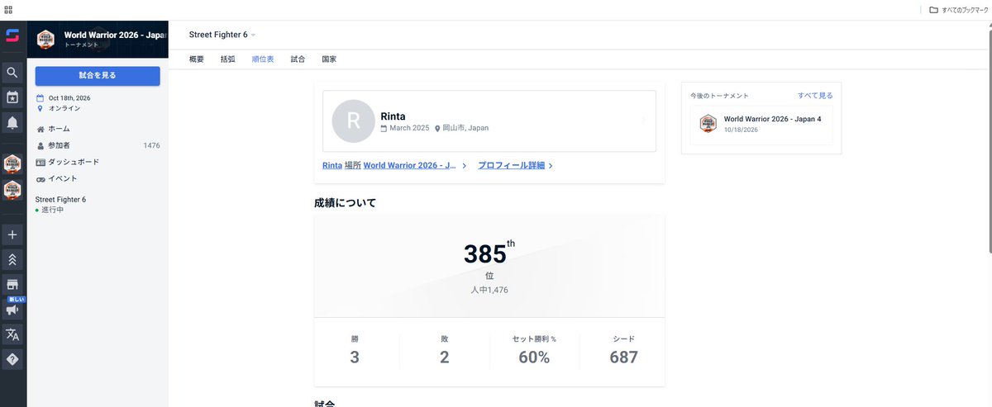Expand the Street Fighter 6 dropdown header

[222, 35]
